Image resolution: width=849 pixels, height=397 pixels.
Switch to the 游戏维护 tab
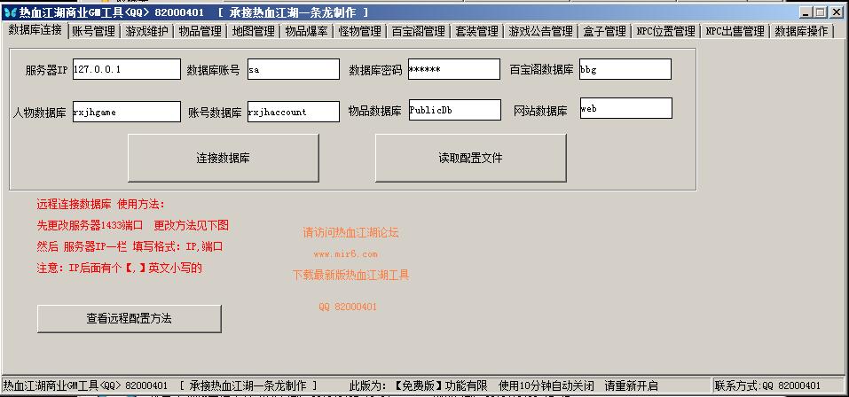(146, 32)
